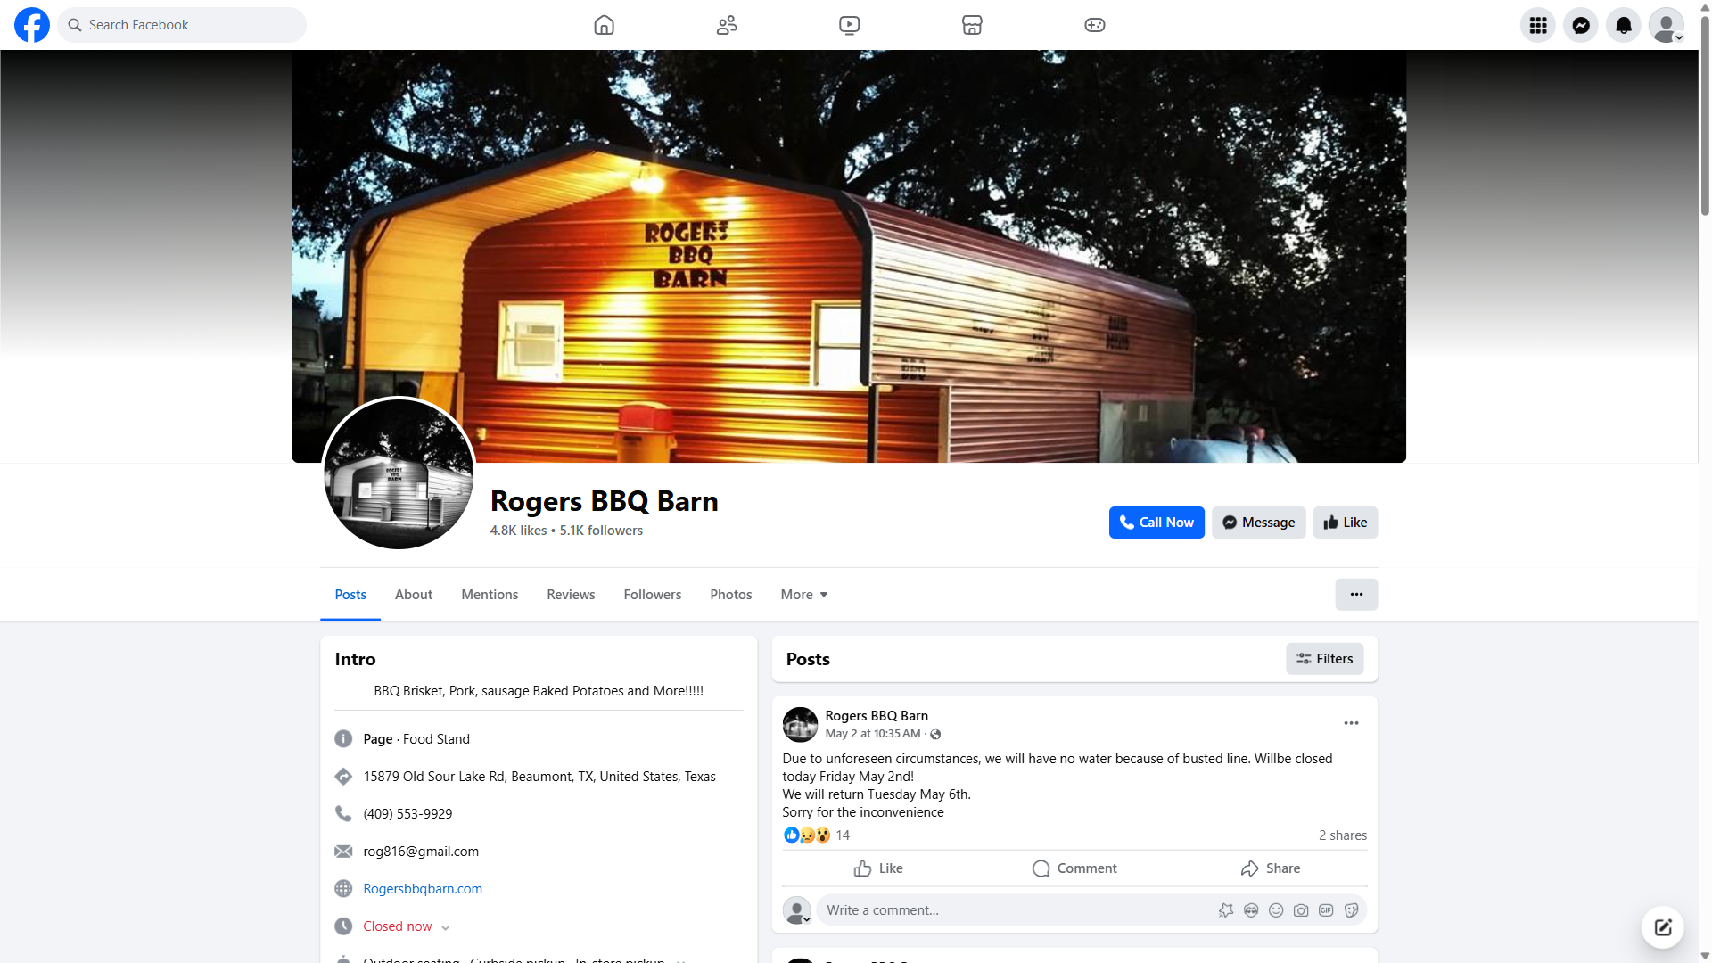
Task: Switch to the Reviews tab
Action: point(571,595)
